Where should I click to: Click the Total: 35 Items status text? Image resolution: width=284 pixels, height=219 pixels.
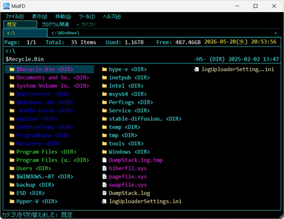pyautogui.click(x=71, y=42)
